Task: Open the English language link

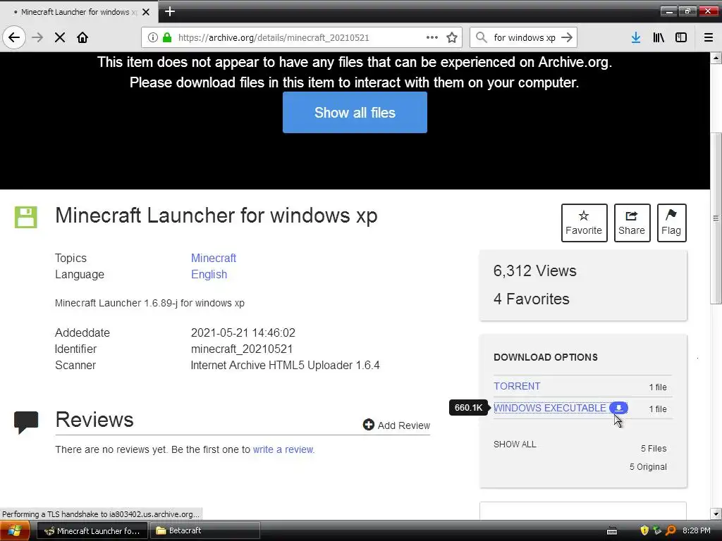Action: click(209, 275)
